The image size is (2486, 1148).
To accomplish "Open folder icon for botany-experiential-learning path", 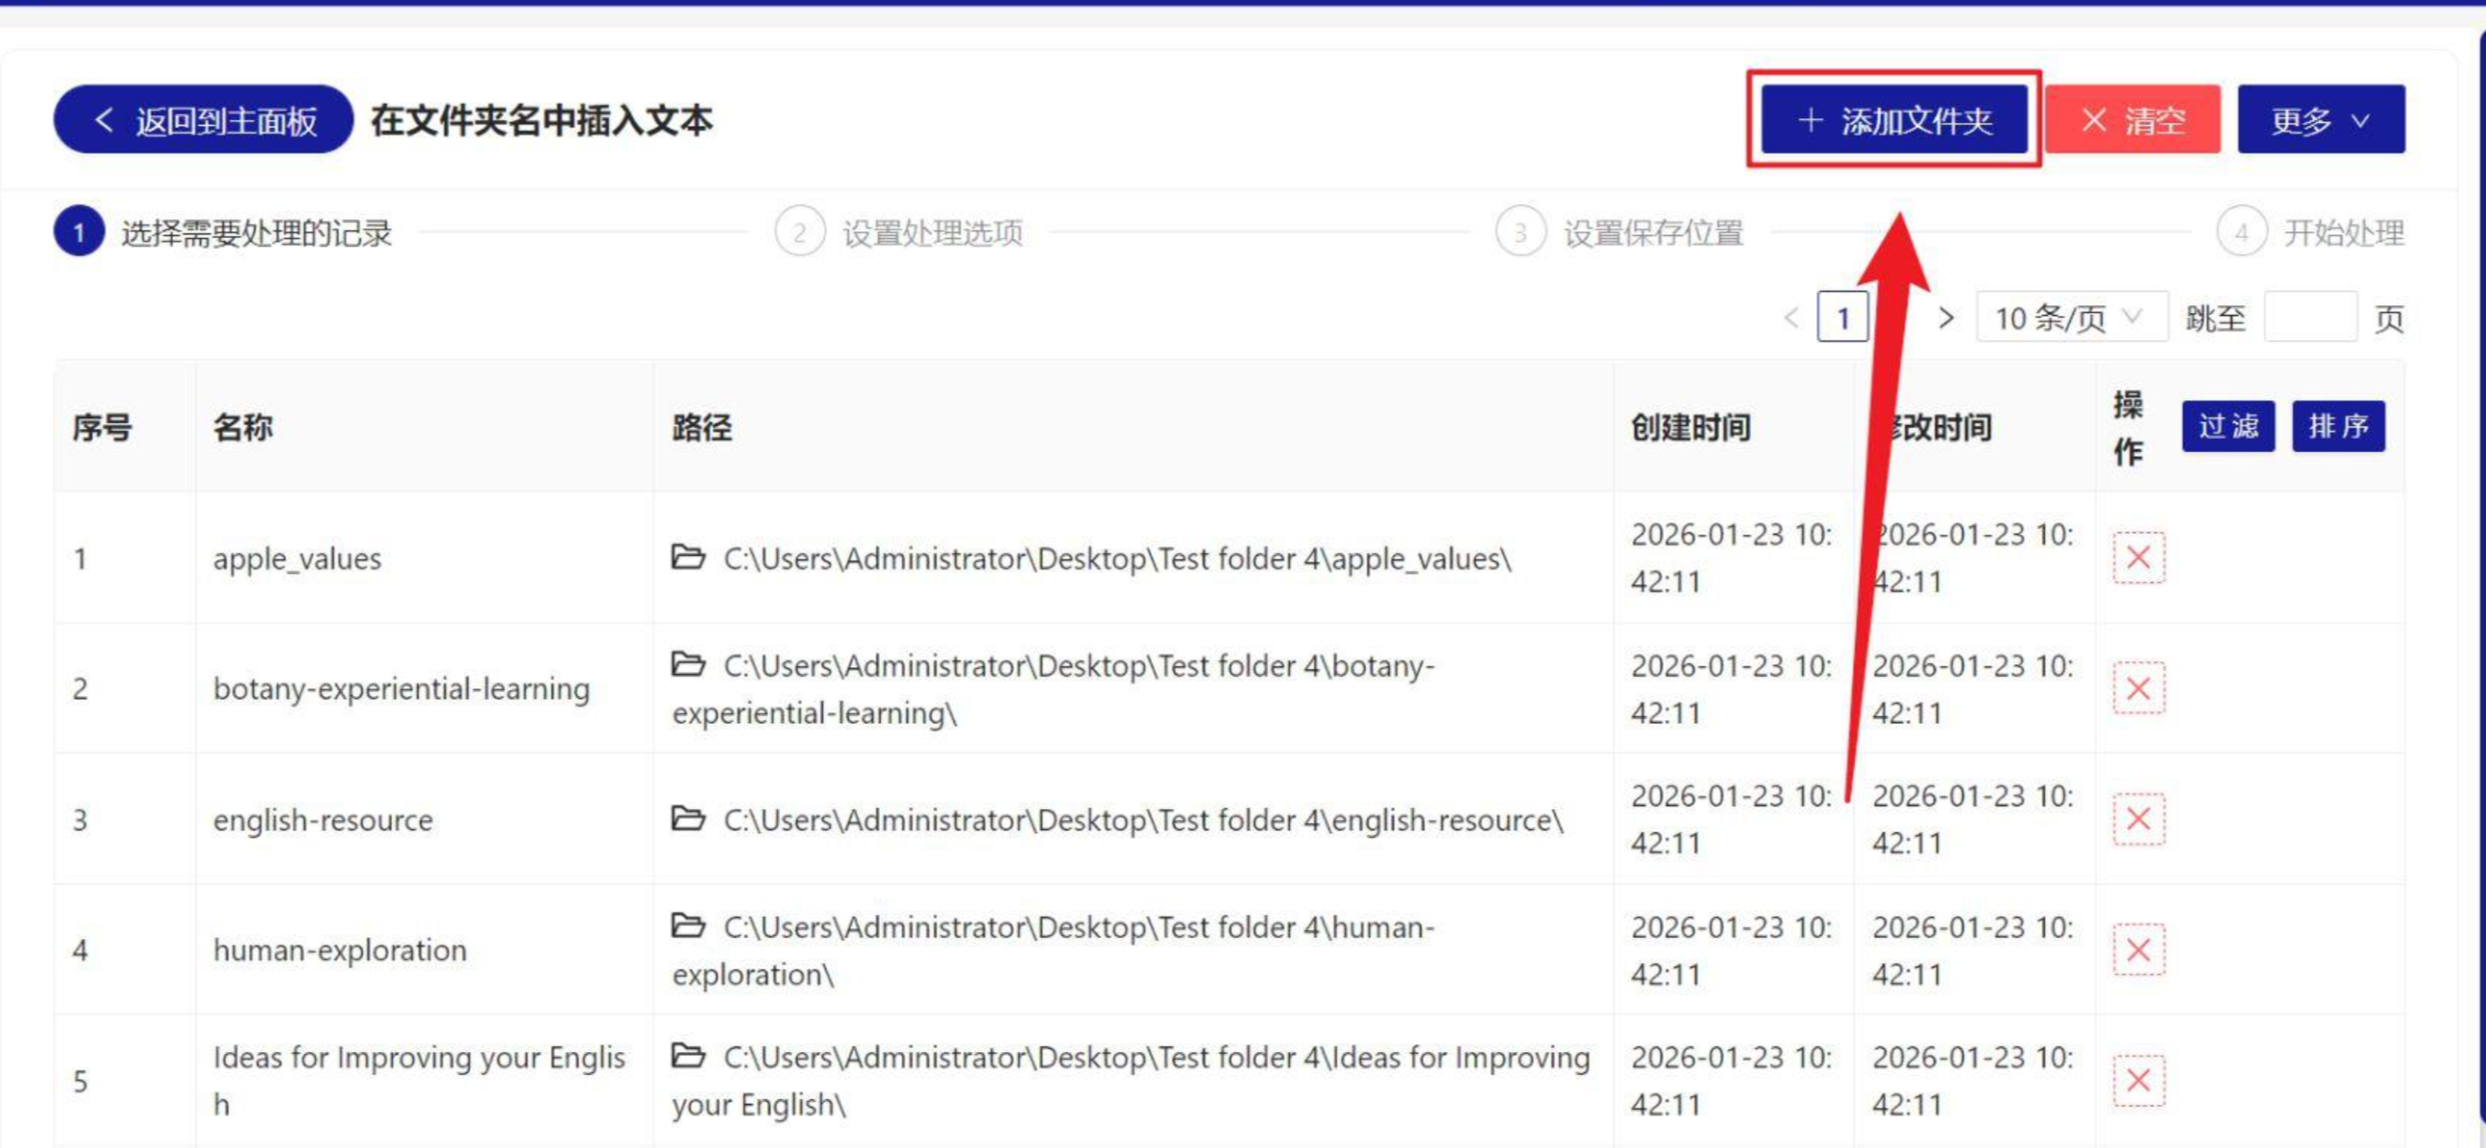I will click(x=688, y=663).
